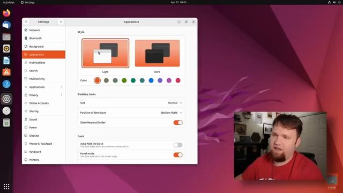This screenshot has width=343, height=193.
Task: Show Applications grid in the dock
Action: (x=6, y=187)
